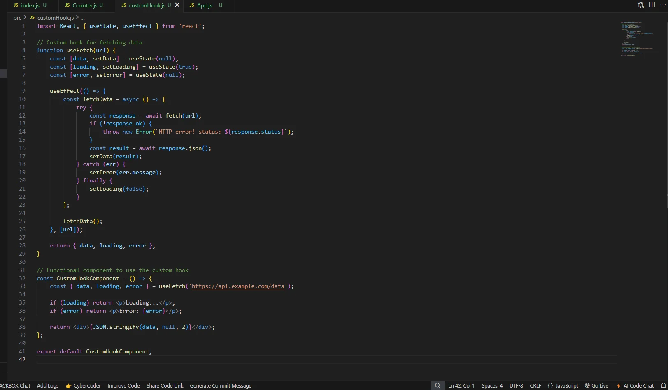Open BLACKBOX Chat in status bar

[x=15, y=385]
